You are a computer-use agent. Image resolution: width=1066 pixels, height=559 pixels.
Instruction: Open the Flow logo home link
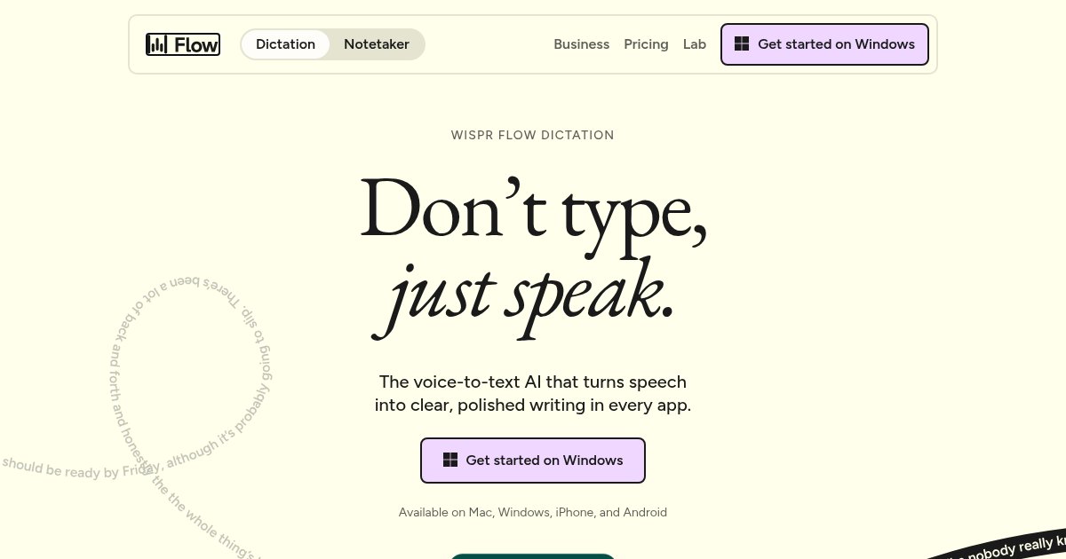click(x=183, y=44)
